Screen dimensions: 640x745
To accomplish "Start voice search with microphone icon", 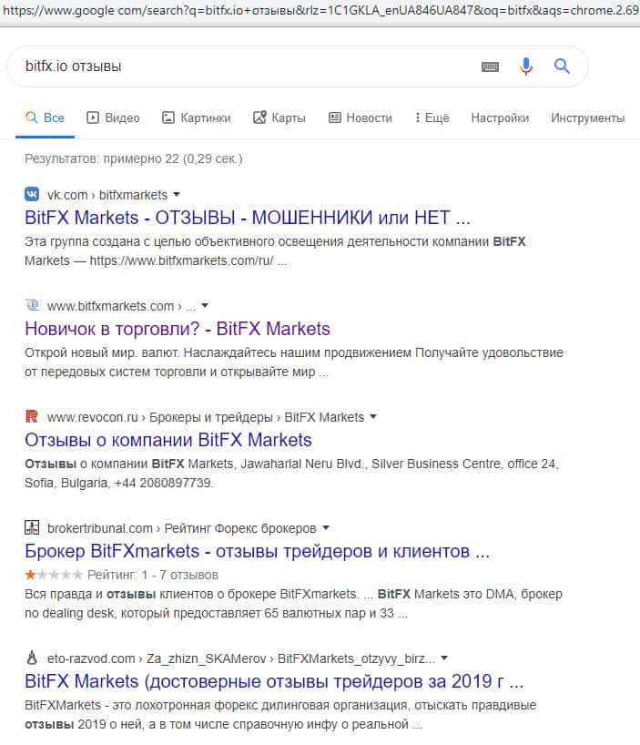I will pos(526,66).
